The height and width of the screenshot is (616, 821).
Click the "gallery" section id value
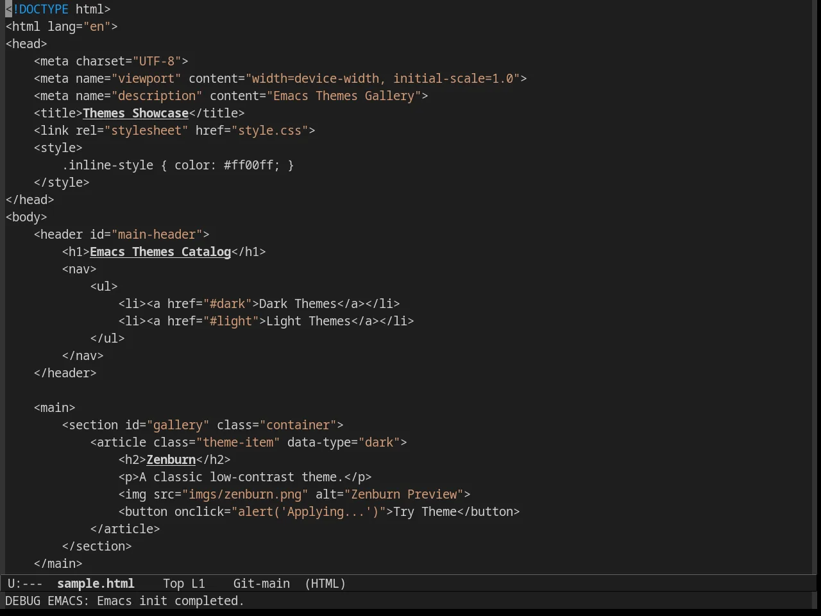point(178,425)
